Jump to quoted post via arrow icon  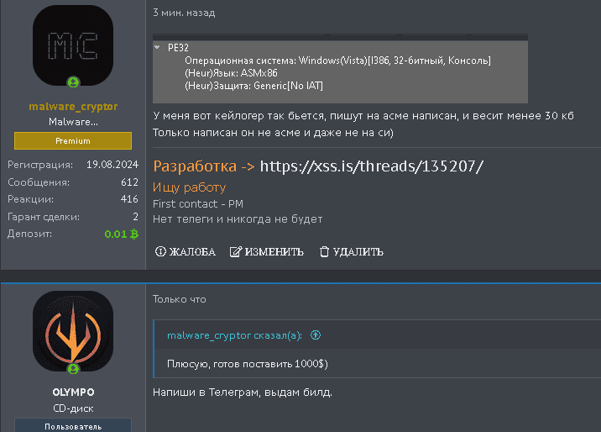click(x=316, y=335)
